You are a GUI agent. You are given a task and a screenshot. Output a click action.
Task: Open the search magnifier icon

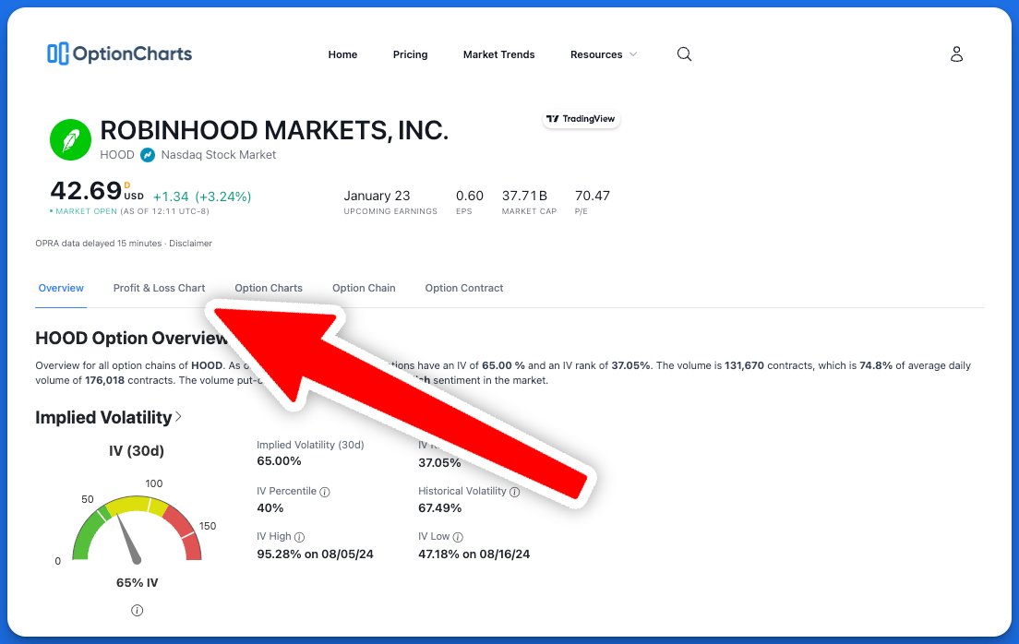click(x=684, y=54)
